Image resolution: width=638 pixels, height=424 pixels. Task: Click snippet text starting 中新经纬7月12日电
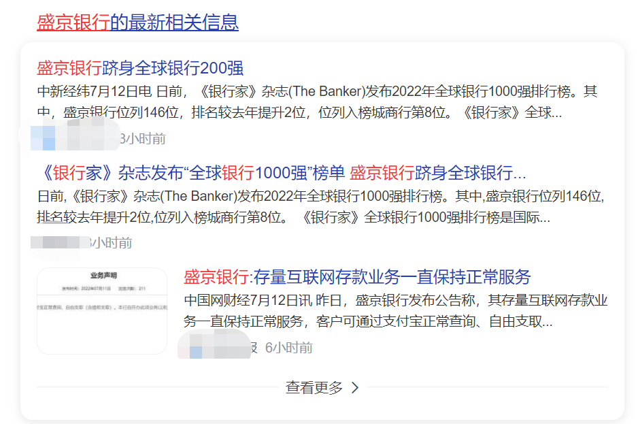[x=318, y=102]
